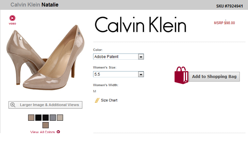Open the Color dropdown showing Adobe Patent
Screen dimensions: 248x154
pyautogui.click(x=118, y=57)
